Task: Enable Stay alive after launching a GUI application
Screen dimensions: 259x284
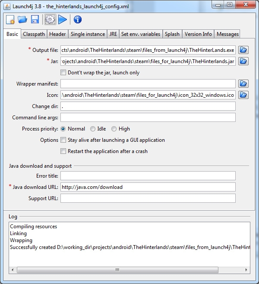Action: pos(63,140)
